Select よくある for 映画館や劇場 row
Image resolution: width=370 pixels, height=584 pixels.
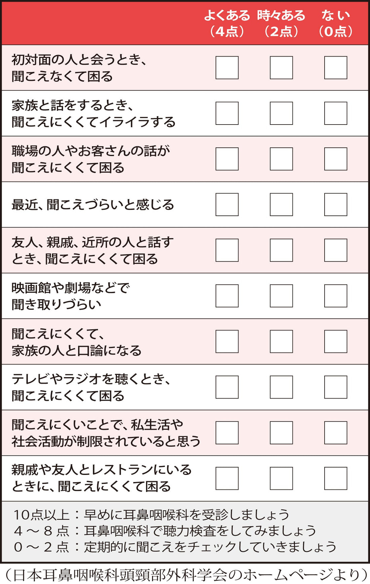pos(227,296)
